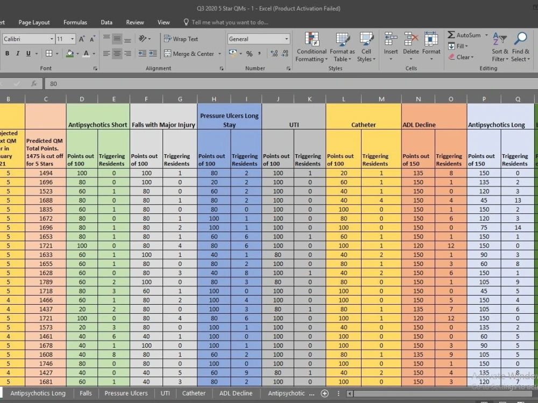Click Merge & Center button
538x403 pixels.
(x=189, y=53)
